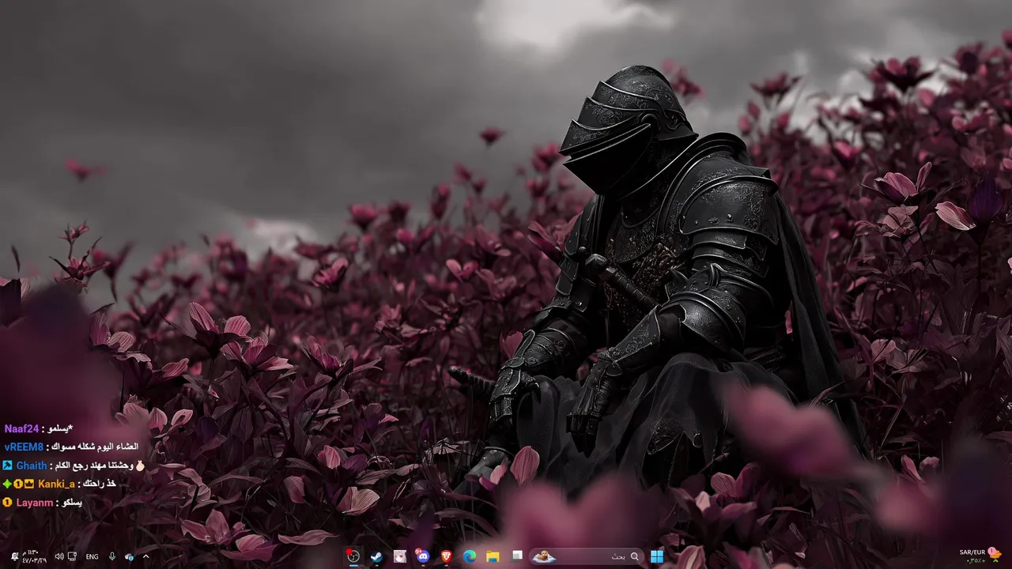Viewport: 1012px width, 569px height.
Task: Click the taskbar search box
Action: click(585, 556)
